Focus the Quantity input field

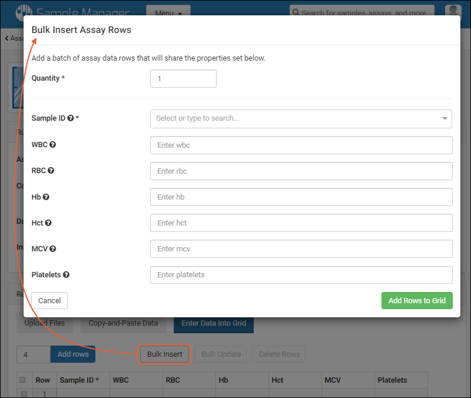(x=183, y=79)
